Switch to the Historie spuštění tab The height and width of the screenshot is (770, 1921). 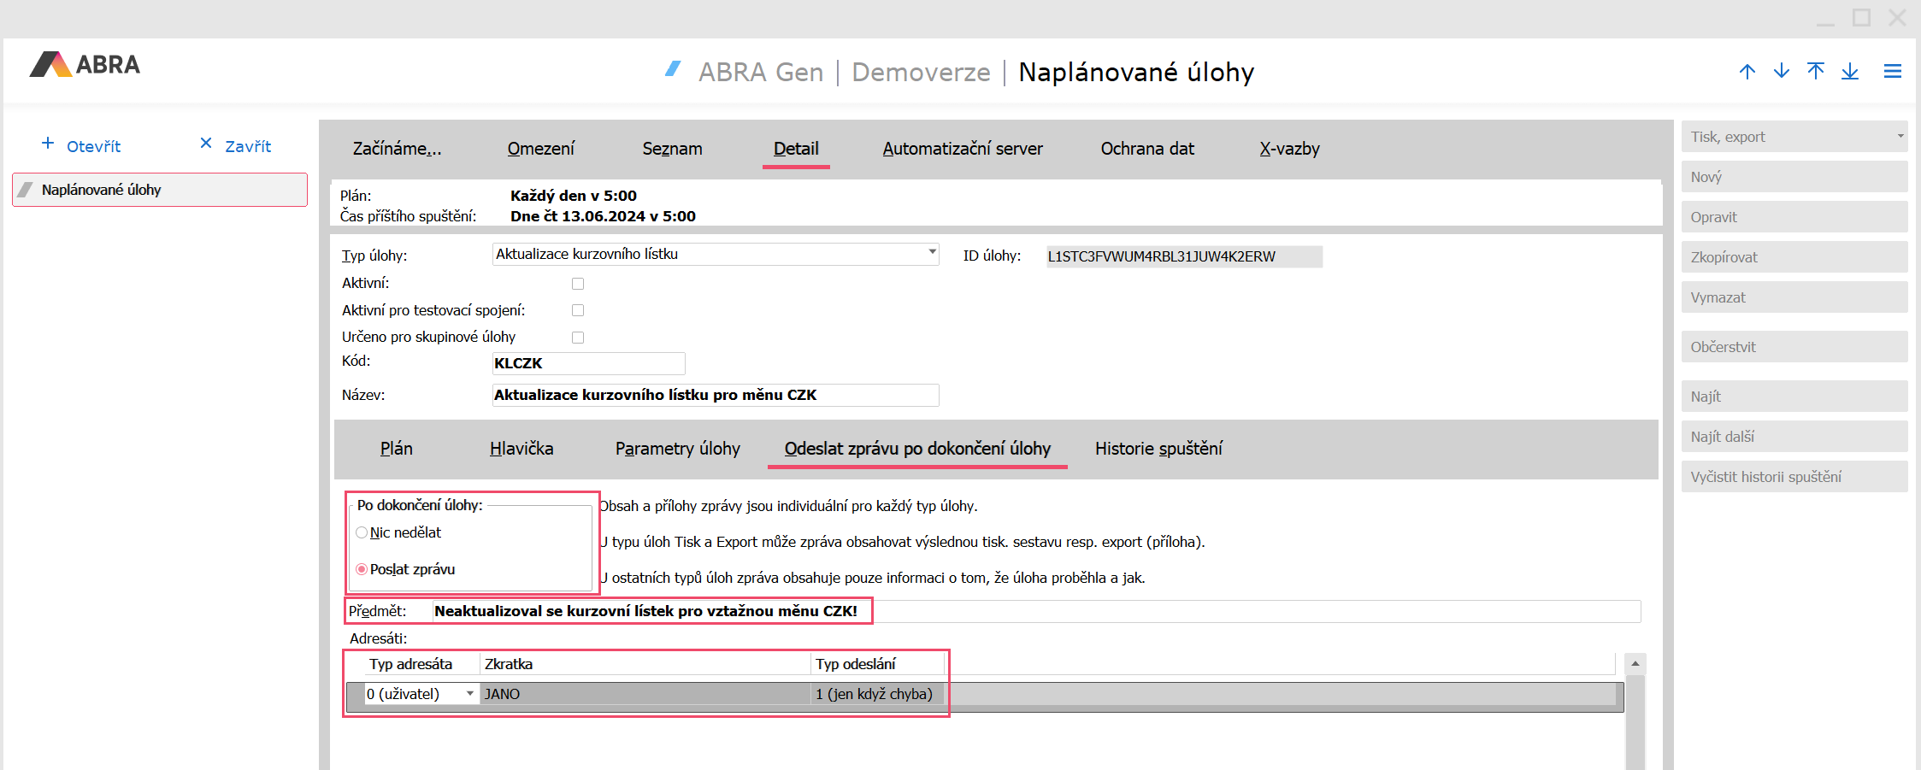(x=1158, y=449)
